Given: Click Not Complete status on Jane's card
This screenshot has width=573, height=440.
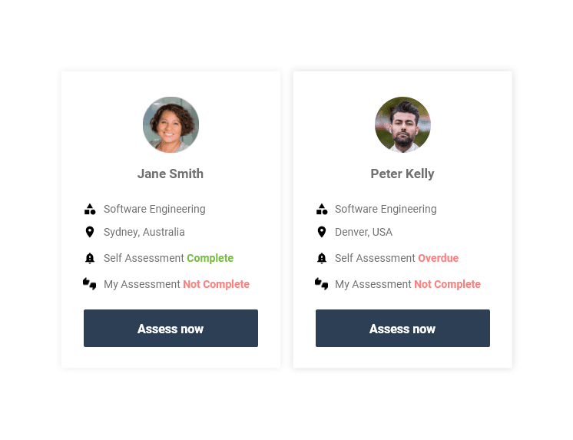Looking at the screenshot, I should pos(216,284).
